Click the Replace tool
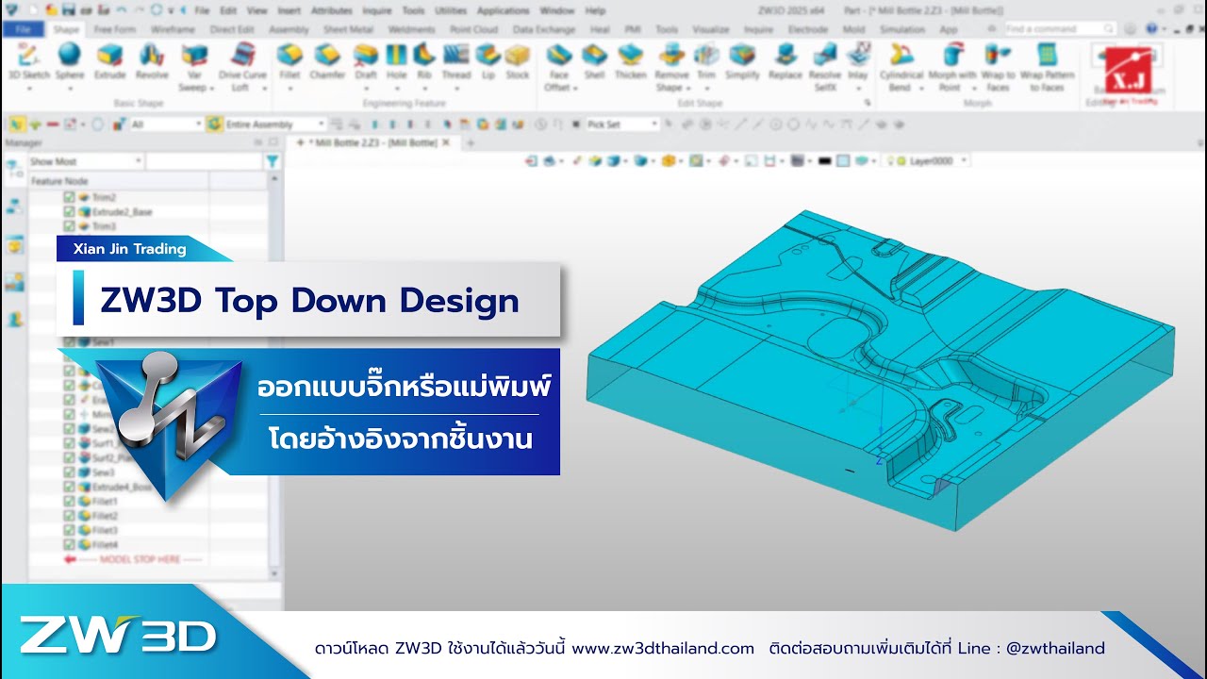The width and height of the screenshot is (1207, 679). tap(785, 62)
